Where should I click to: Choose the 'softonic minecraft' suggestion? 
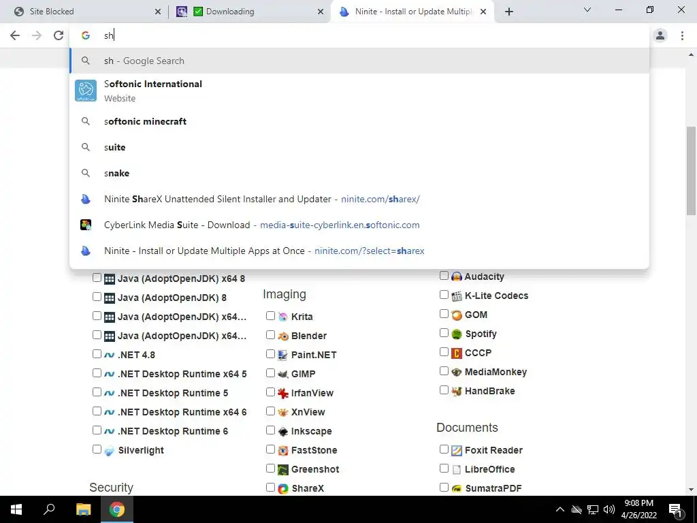(x=359, y=121)
